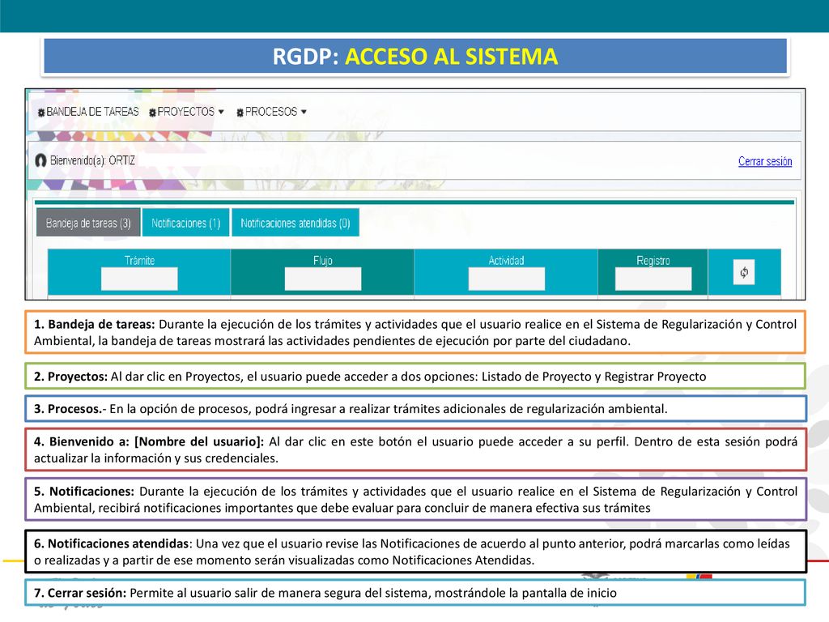Switch to Notificaciones atendidas (0) tab
The height and width of the screenshot is (622, 829).
tap(295, 223)
